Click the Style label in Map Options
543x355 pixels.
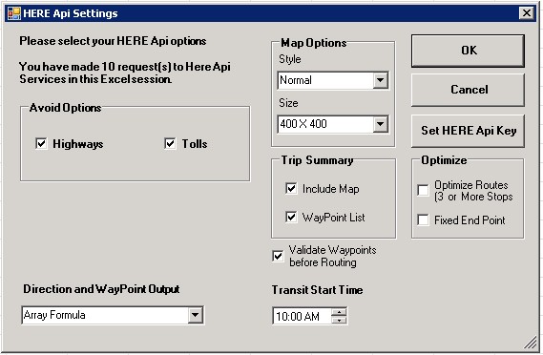click(x=290, y=59)
